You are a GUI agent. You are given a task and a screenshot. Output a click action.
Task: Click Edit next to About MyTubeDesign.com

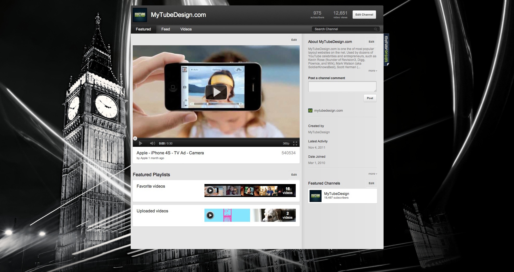click(x=371, y=42)
